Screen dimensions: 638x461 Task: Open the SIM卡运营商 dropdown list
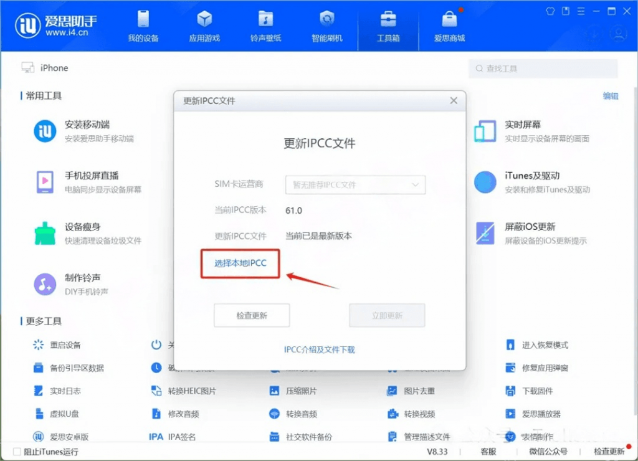[355, 184]
